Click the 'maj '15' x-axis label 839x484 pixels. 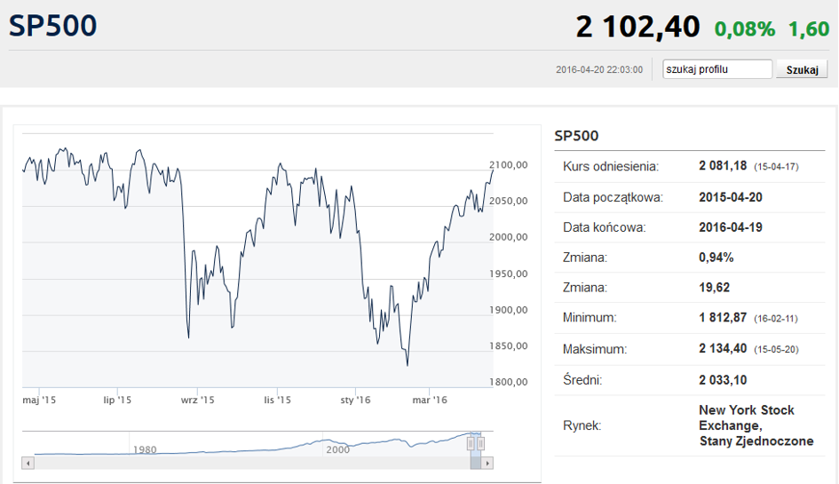coord(39,400)
